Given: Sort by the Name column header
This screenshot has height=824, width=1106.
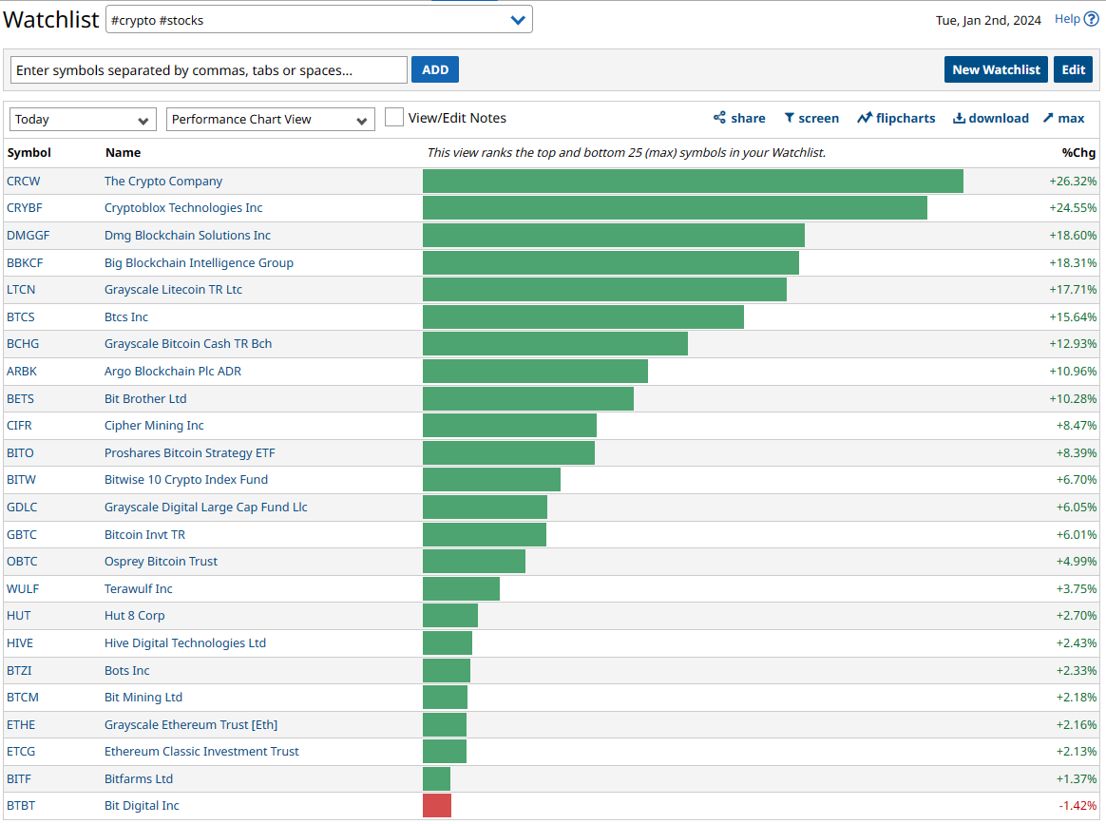Looking at the screenshot, I should coord(123,152).
